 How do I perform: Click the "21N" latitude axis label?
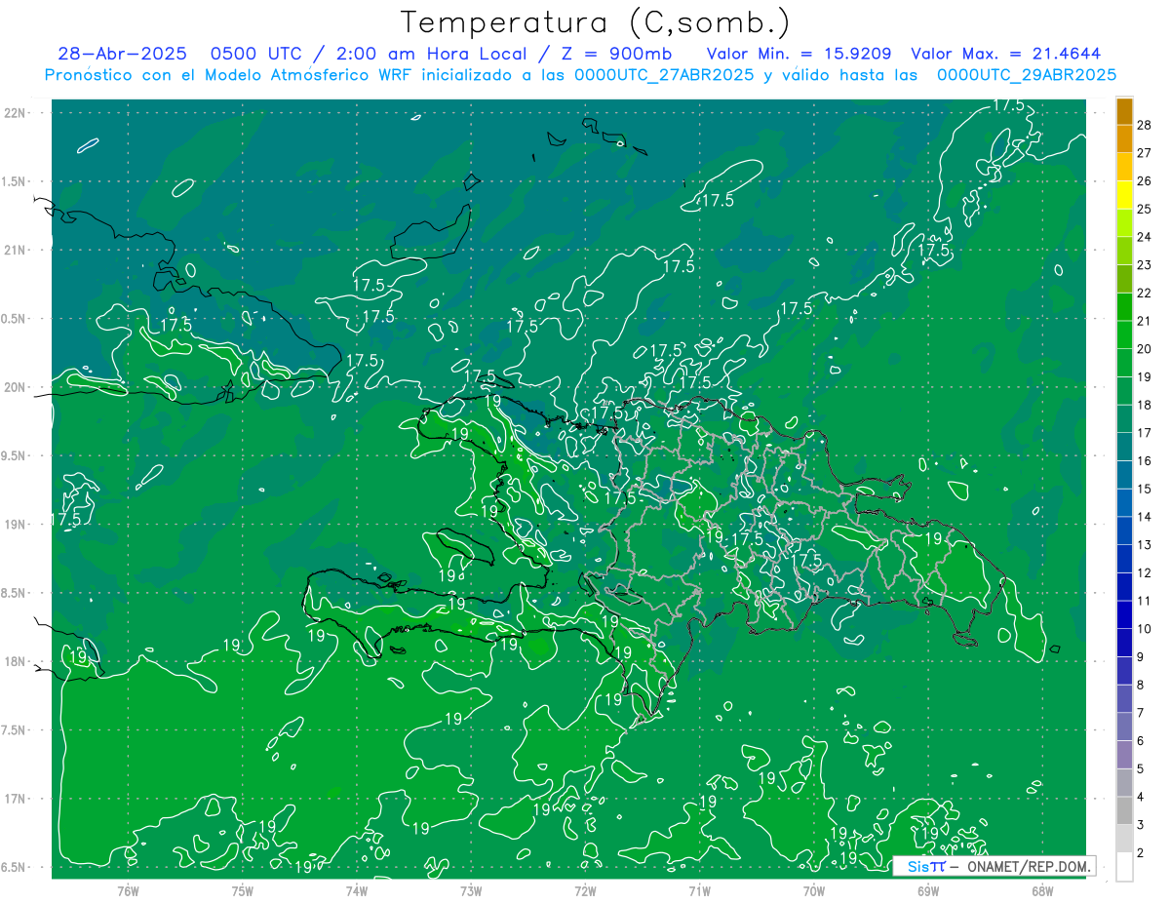(x=16, y=250)
